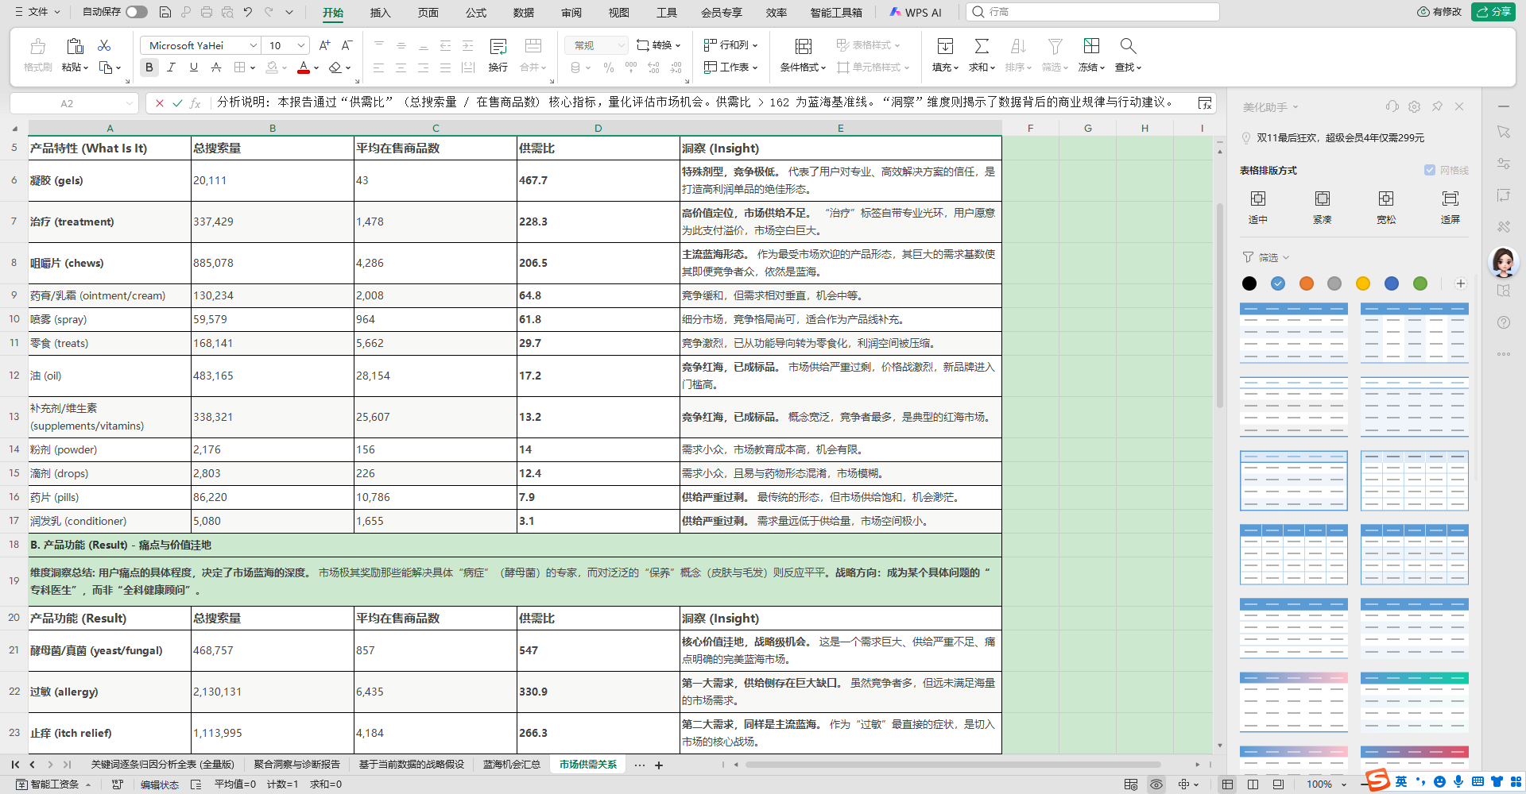Open the font size dropdown
The height and width of the screenshot is (794, 1526).
pyautogui.click(x=301, y=46)
